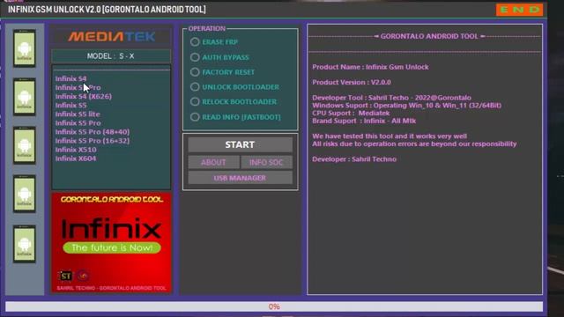Click the fifth Infinix phone icon in sidebar
564x317 pixels.
pyautogui.click(x=25, y=244)
